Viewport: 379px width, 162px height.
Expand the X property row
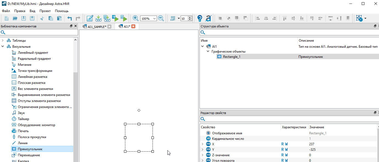[203, 144]
